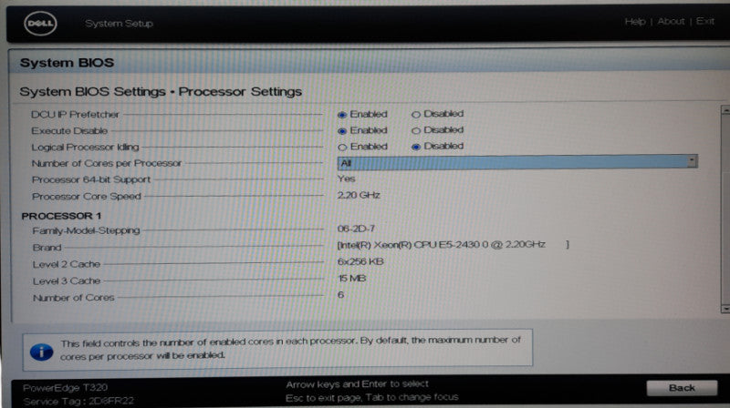This screenshot has height=408, width=730.
Task: Select Disabled for DCU IP Prefetcher
Action: (x=416, y=115)
